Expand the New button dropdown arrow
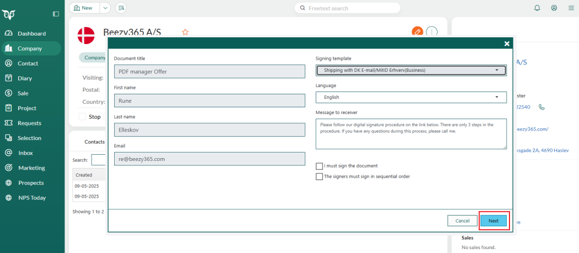Viewport: 579px width, 253px height. click(105, 8)
